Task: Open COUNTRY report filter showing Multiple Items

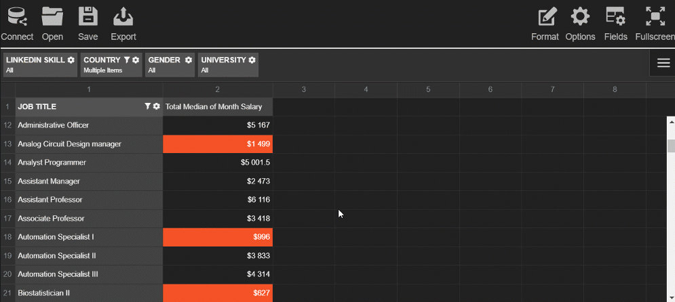Action: point(111,65)
